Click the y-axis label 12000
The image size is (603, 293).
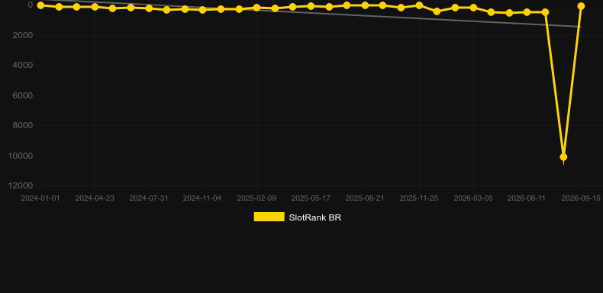point(21,185)
